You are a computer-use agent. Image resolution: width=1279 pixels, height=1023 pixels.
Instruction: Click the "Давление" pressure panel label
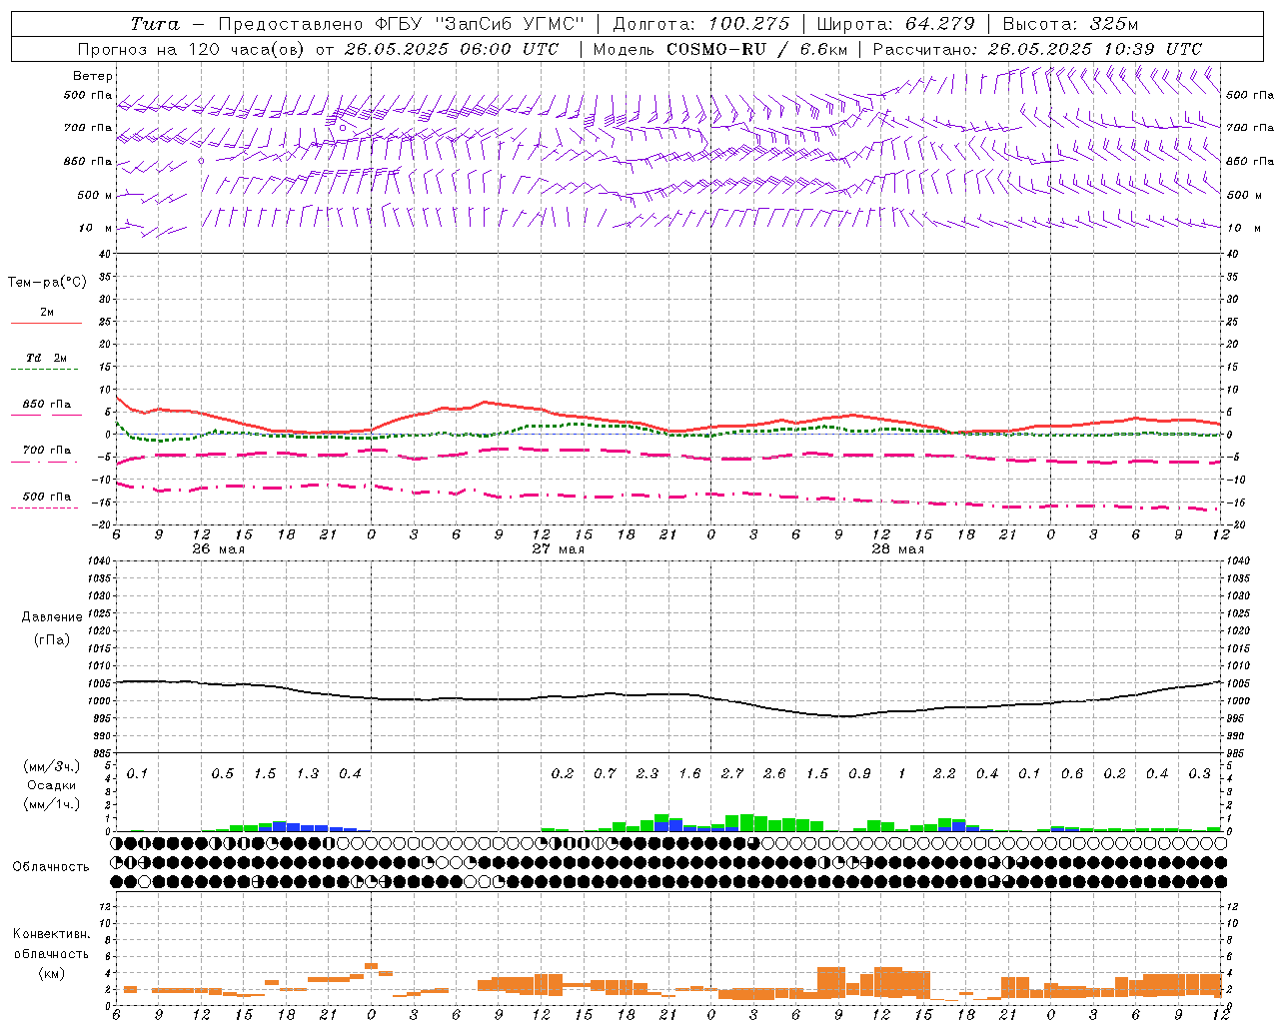51,617
